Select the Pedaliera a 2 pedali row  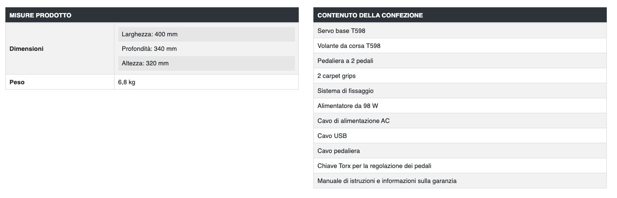click(345, 61)
